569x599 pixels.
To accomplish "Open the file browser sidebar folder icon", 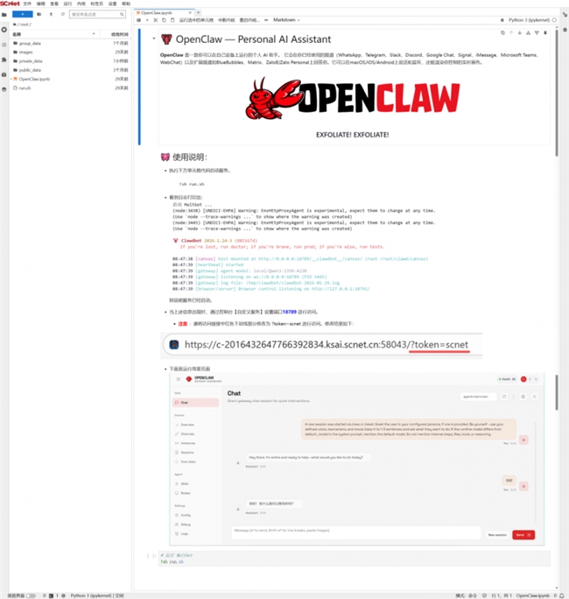I will pyautogui.click(x=4, y=15).
